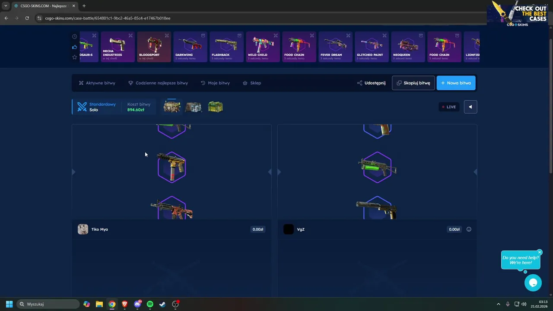Open the Sklep tab

(x=252, y=83)
